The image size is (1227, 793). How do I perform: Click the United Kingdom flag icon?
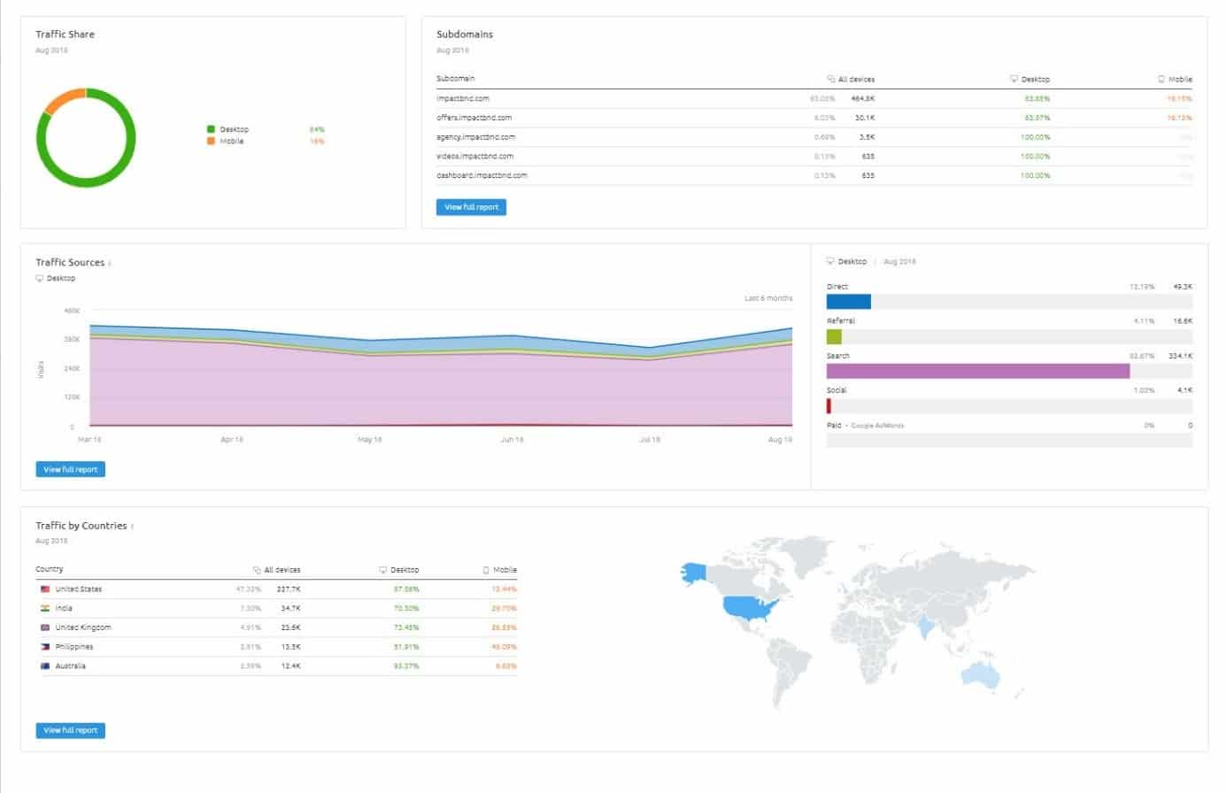coord(45,627)
